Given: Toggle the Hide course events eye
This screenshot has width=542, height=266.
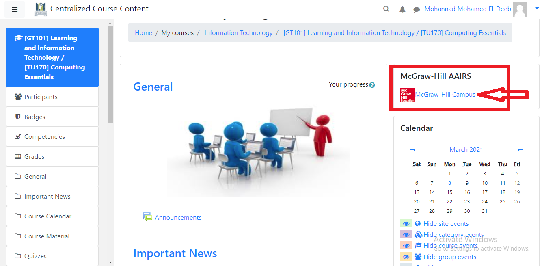Looking at the screenshot, I should coord(406,245).
